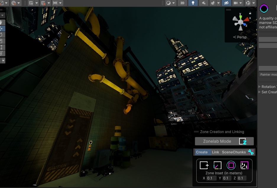The width and height of the screenshot is (277, 188).
Task: Click the Zonelab Mode button
Action: [x=224, y=141]
